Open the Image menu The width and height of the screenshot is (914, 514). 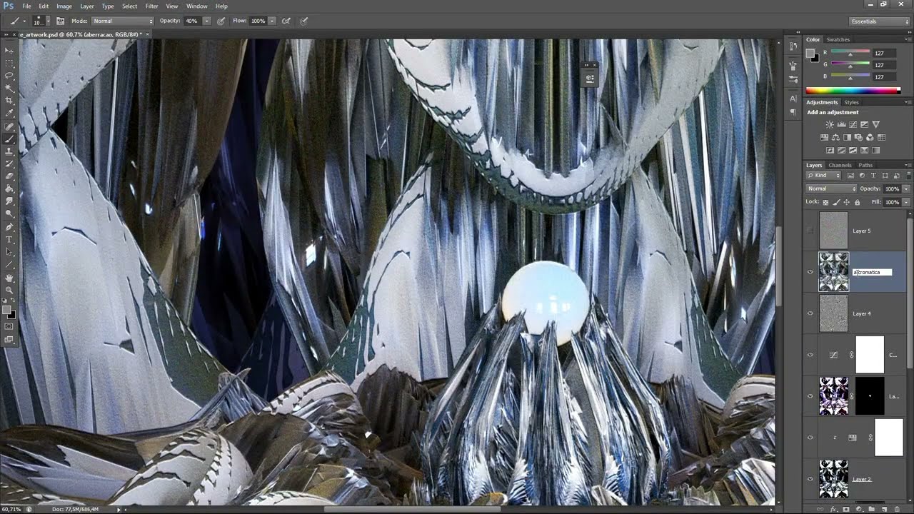(x=64, y=6)
